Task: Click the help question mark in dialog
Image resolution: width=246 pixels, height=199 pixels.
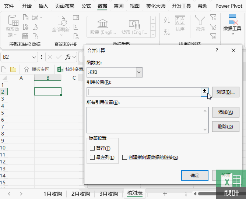Action: click(217, 50)
